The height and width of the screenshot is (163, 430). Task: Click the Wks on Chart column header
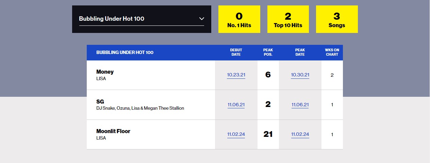[332, 52]
